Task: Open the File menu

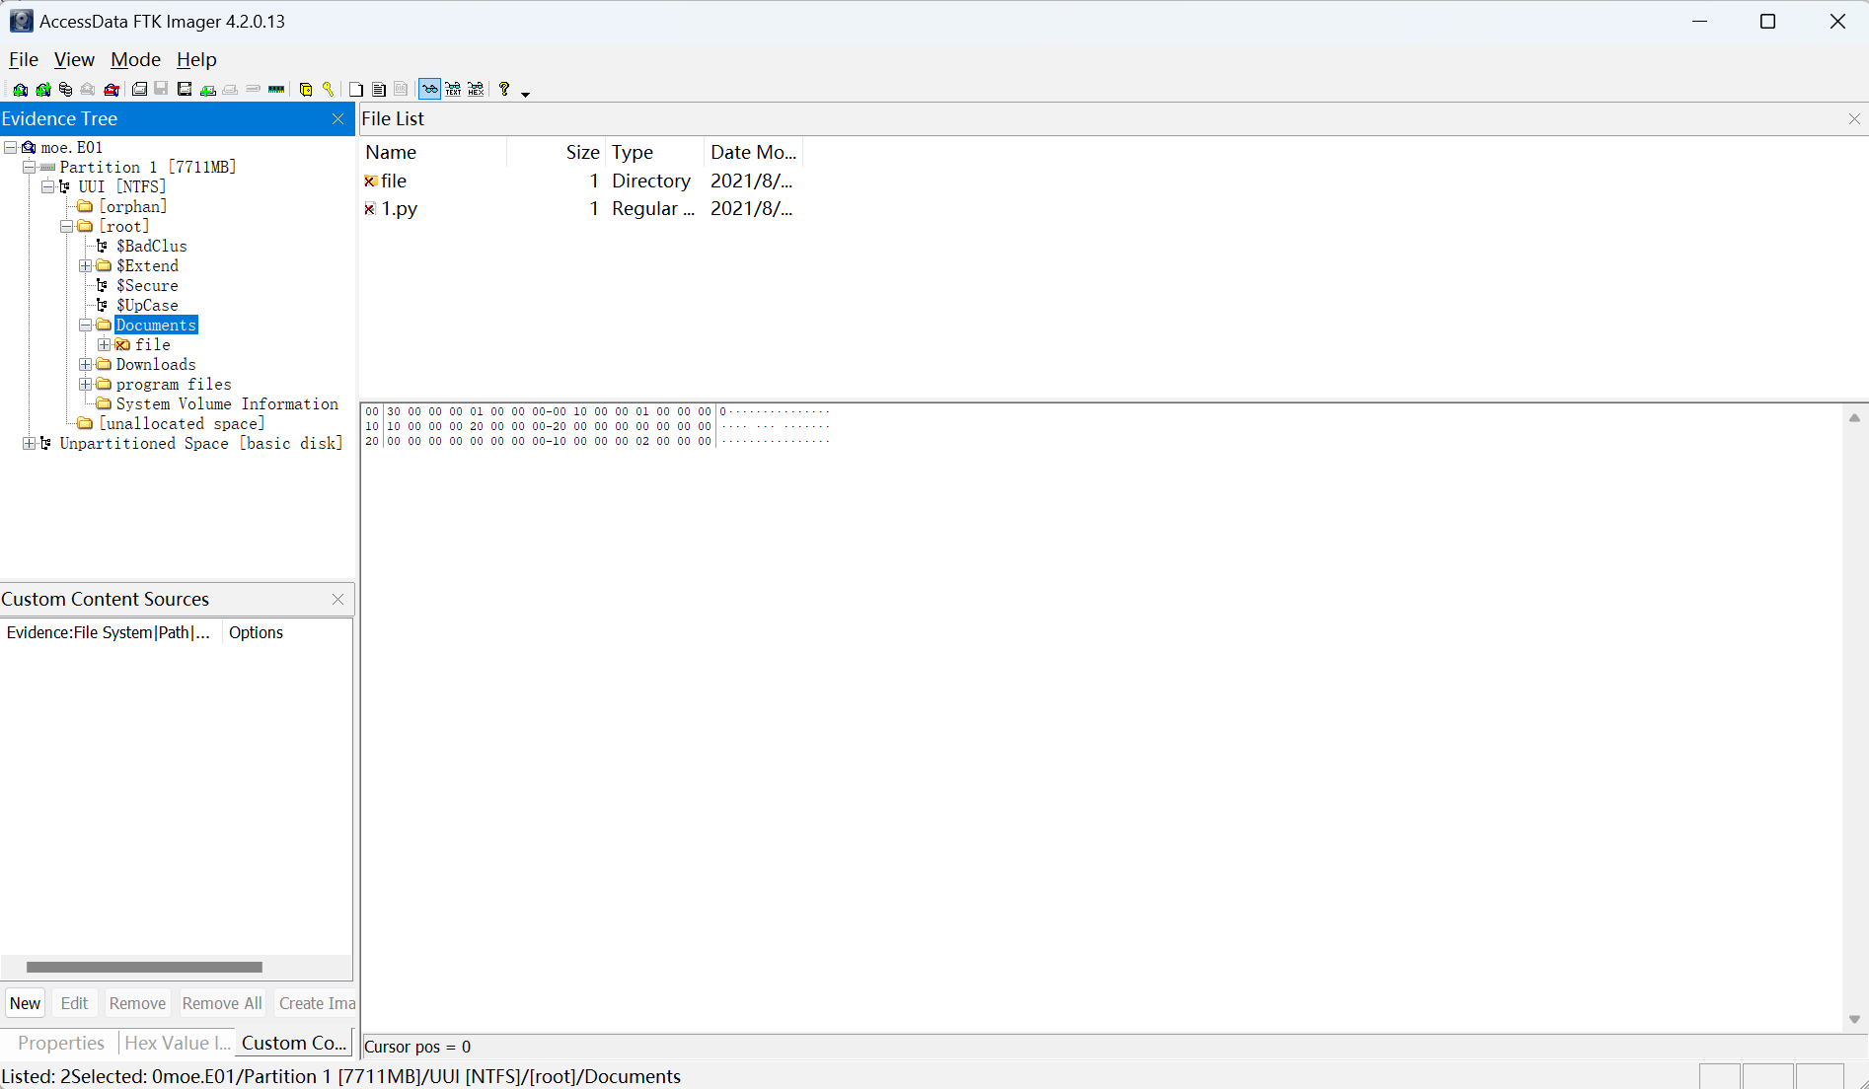Action: [x=23, y=59]
